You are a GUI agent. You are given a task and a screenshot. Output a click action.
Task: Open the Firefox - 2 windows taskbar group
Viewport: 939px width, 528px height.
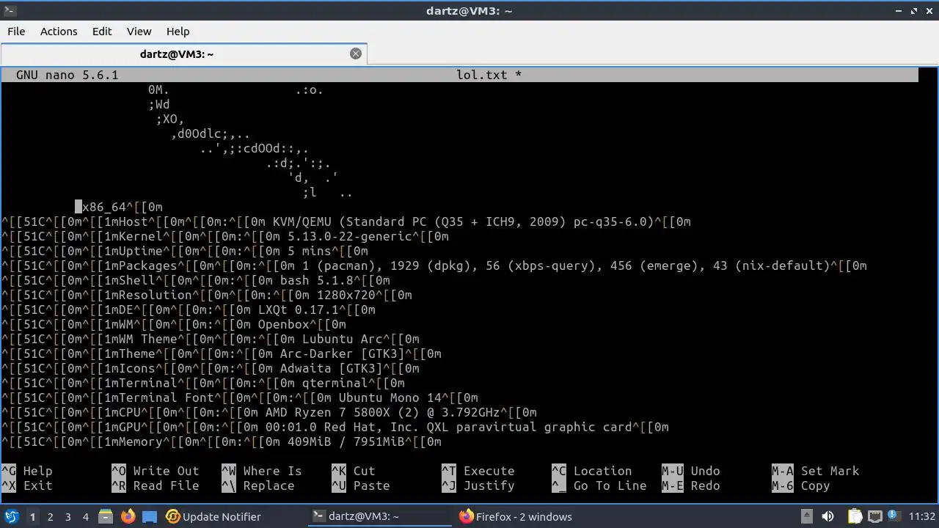(516, 516)
